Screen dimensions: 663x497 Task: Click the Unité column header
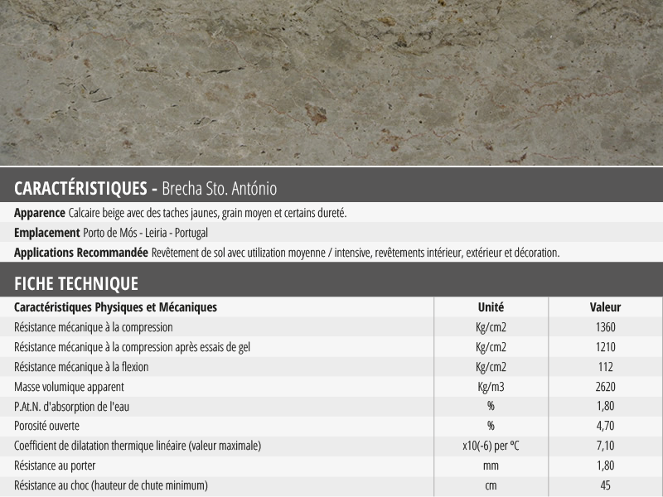click(x=491, y=307)
